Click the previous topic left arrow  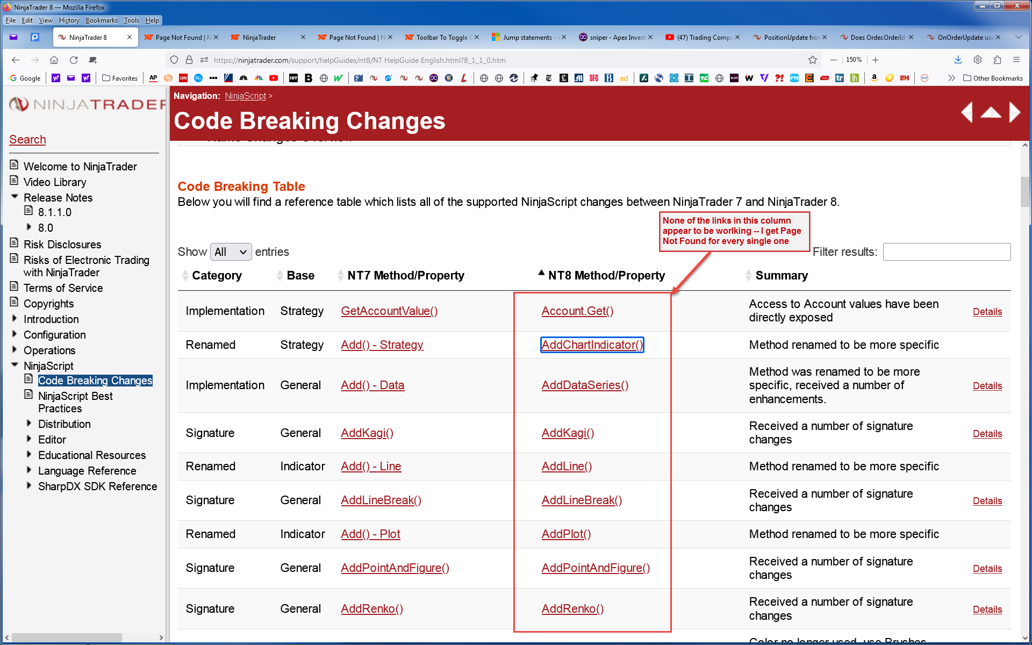coord(967,112)
